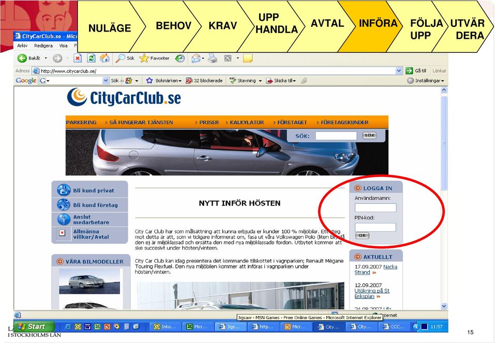Open browsing history with the clock icon
The height and width of the screenshot is (343, 496).
click(180, 58)
